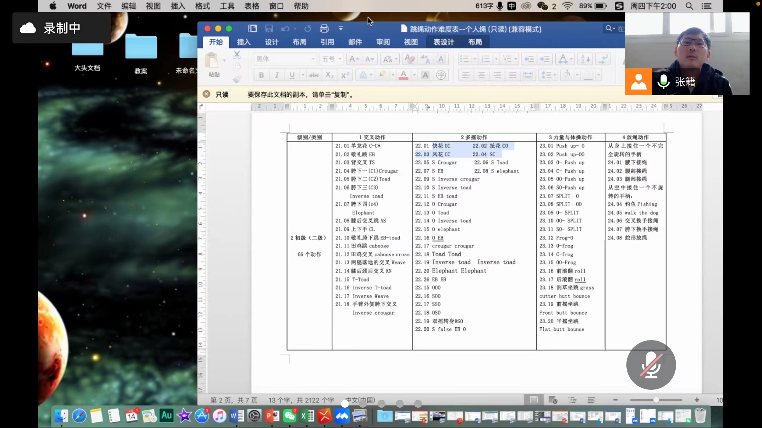Dismiss the 只读 read-only notification bar

coord(206,94)
